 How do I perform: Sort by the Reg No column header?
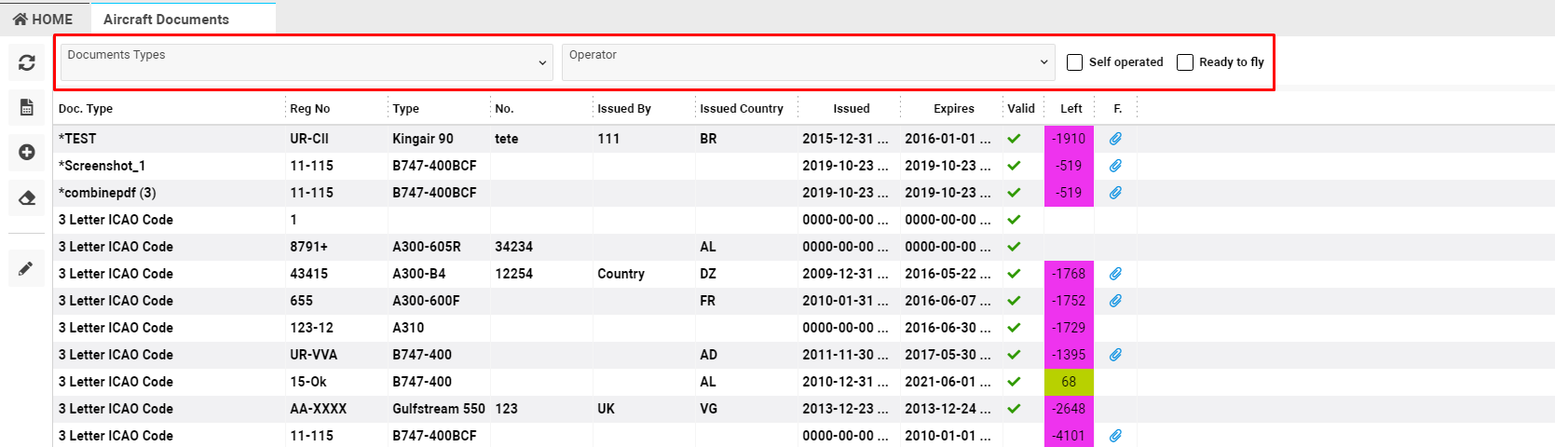pos(310,109)
